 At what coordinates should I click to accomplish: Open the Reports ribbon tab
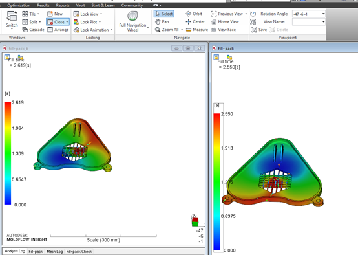tap(63, 5)
